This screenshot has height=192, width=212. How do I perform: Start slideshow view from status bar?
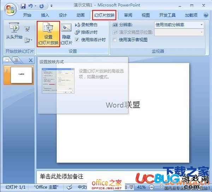click(x=131, y=187)
